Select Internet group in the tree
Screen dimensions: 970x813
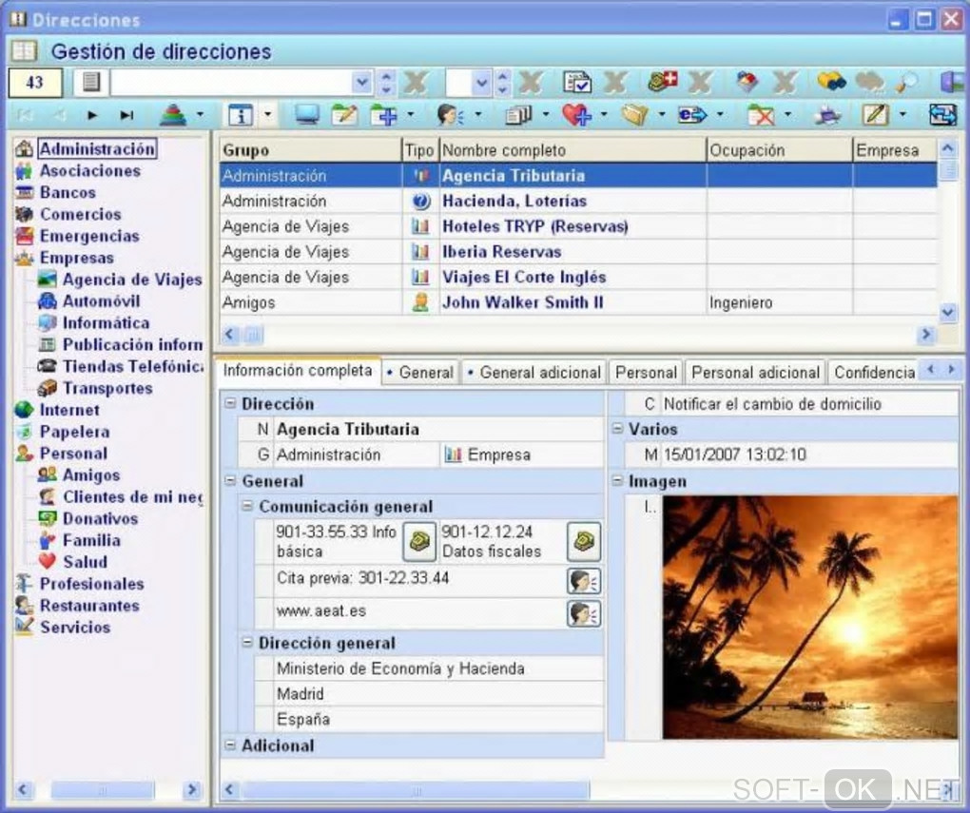point(69,410)
